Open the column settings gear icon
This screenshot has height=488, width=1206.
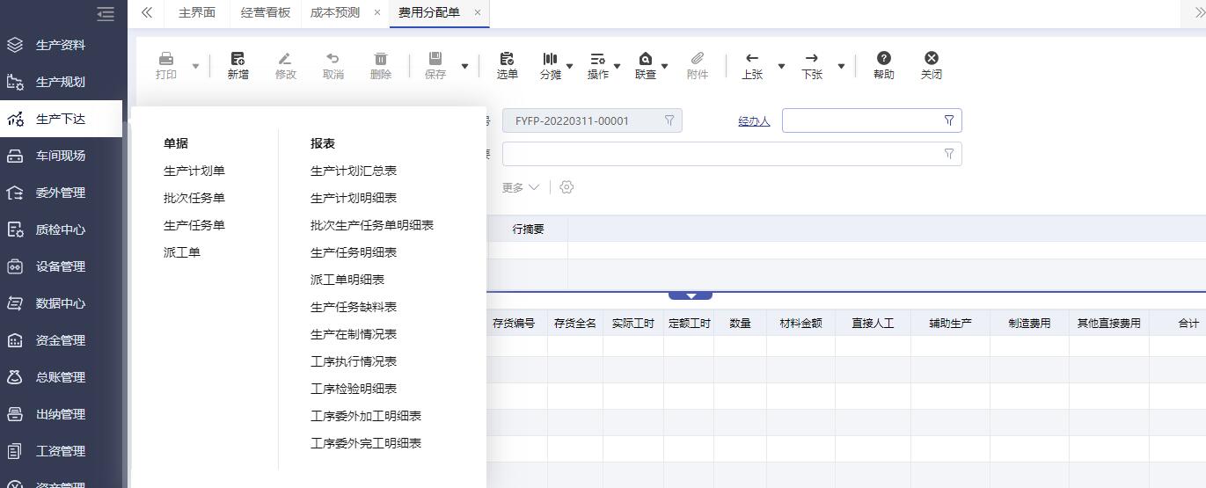pyautogui.click(x=566, y=187)
